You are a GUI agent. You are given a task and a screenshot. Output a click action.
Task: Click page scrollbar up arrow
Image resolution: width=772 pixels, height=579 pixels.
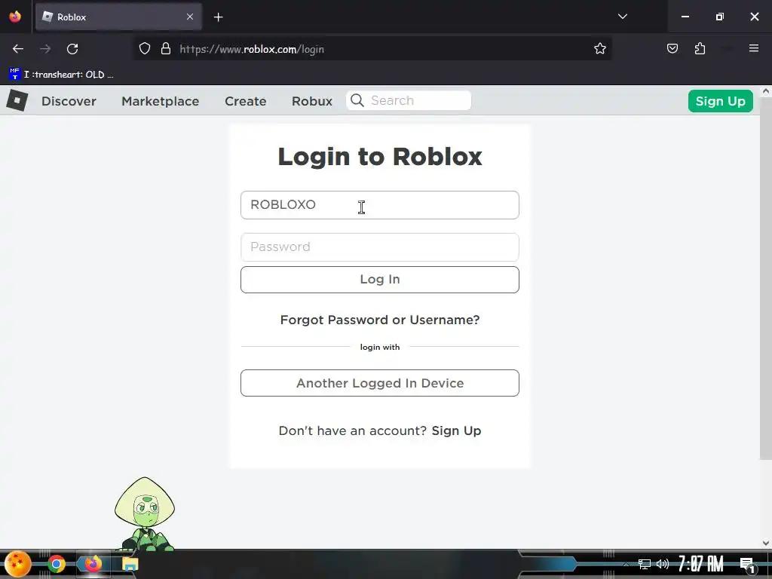766,91
